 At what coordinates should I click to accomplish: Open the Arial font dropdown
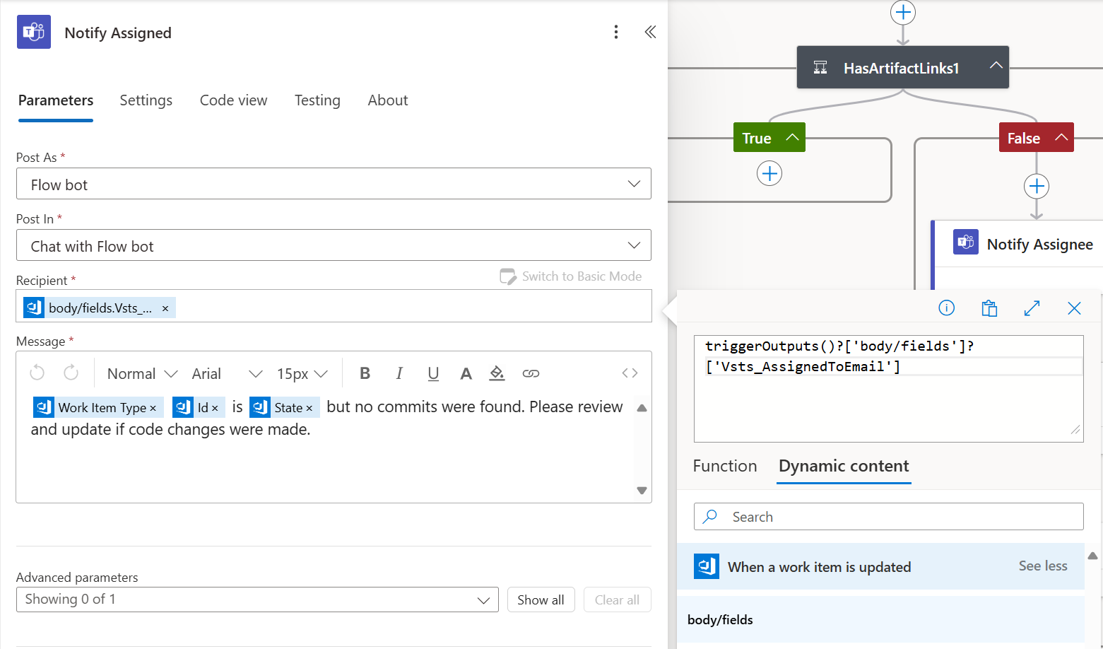[x=227, y=373]
